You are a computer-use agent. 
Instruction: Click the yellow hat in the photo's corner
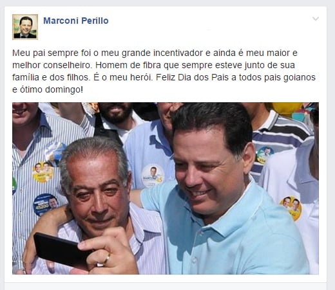tap(287, 109)
